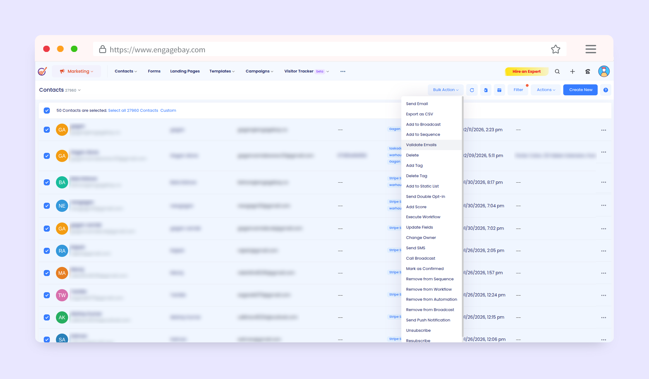Click the browser bookmark star icon
649x379 pixels.
coord(556,50)
